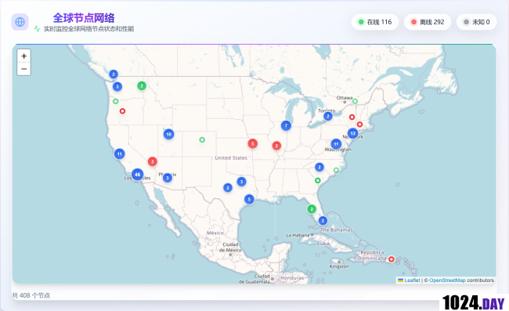
Task: Click the globe icon in the header
Action: click(x=20, y=22)
